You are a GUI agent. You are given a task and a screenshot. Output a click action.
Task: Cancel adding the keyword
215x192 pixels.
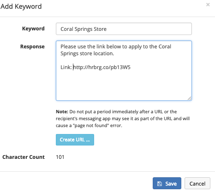click(197, 183)
